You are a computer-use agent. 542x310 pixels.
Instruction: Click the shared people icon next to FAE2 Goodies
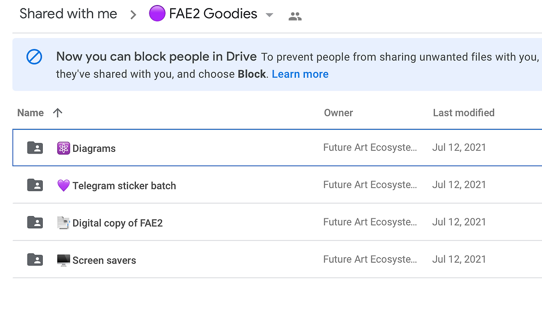(295, 16)
